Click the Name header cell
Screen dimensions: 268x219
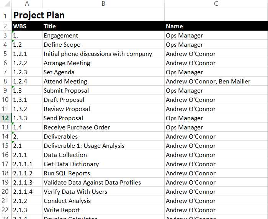point(216,26)
